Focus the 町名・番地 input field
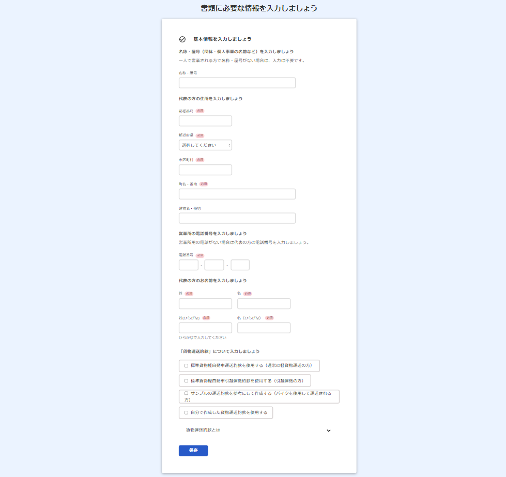Screen dimensions: 506x477 pos(237,194)
